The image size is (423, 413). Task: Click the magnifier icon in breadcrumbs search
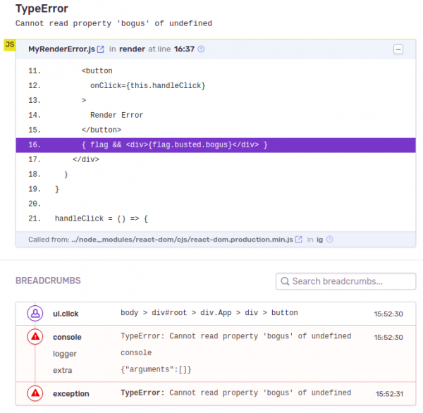(x=284, y=281)
